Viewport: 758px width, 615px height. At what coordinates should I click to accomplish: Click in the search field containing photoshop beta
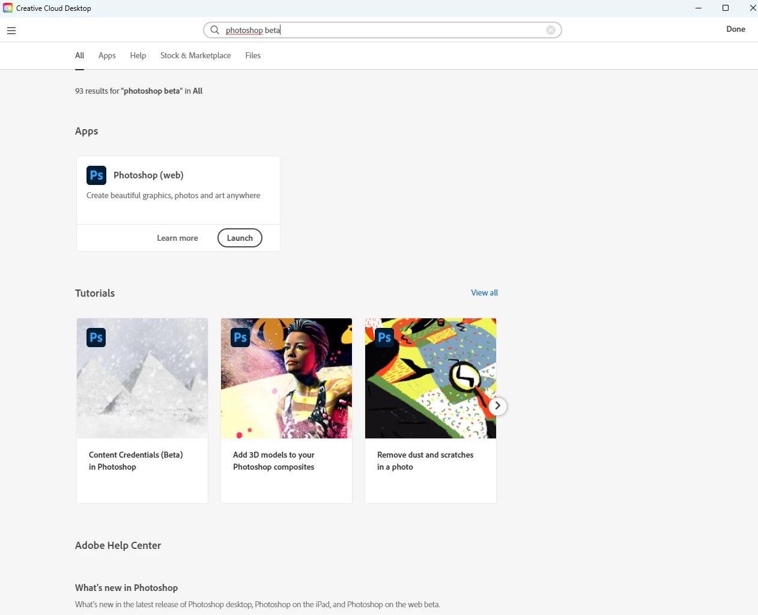click(382, 30)
